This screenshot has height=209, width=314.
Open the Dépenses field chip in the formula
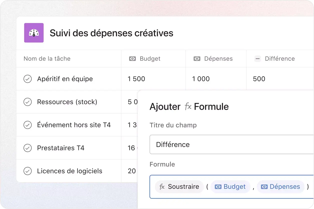(280, 186)
